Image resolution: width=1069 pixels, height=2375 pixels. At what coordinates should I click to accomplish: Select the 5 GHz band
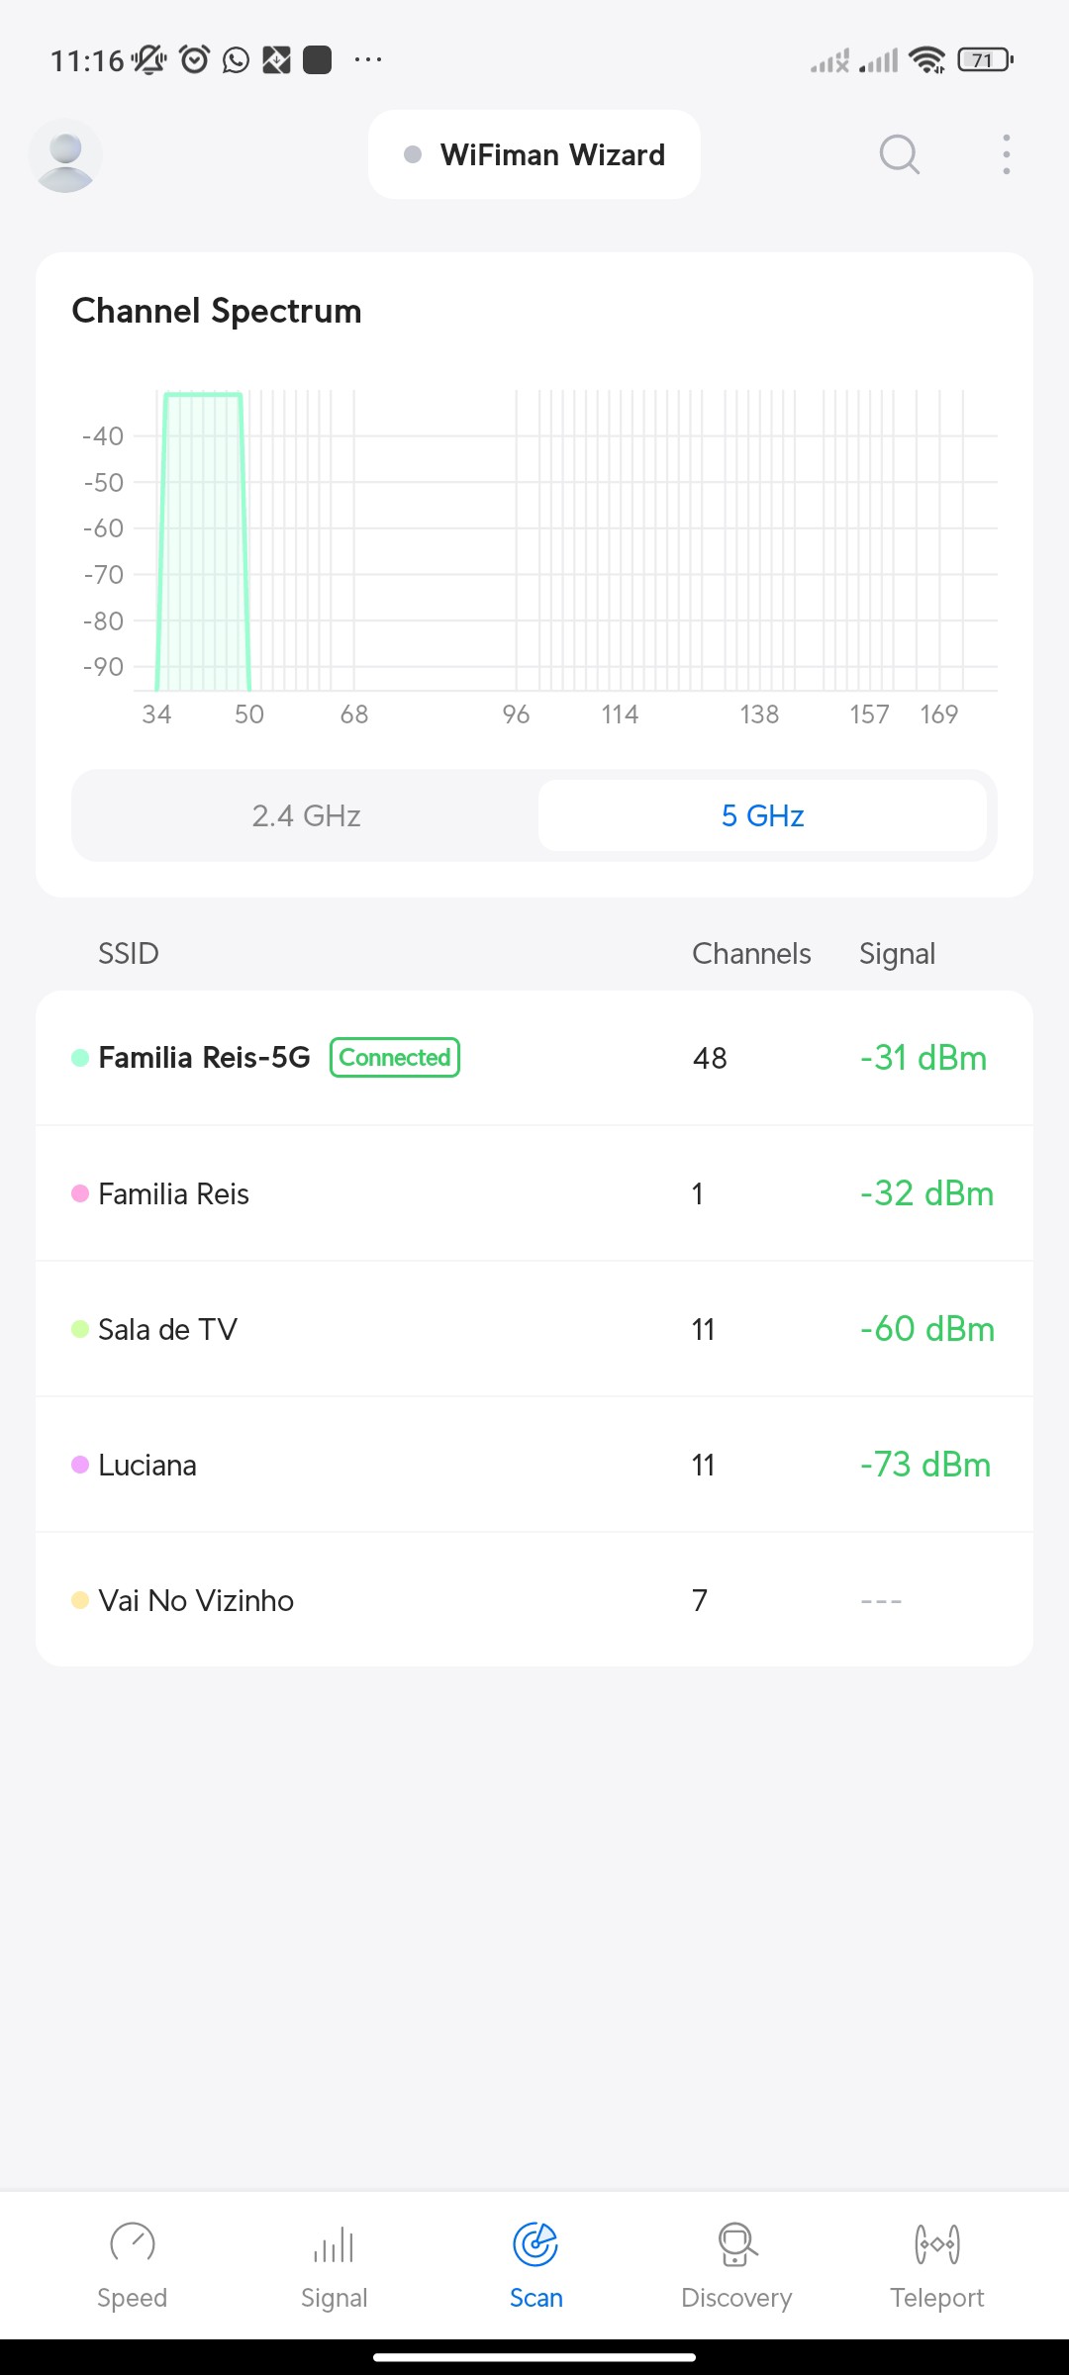coord(762,815)
